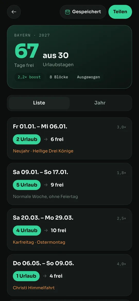
Task: Click the Neujahr · Heilige Drei Könige holiday link
Action: [x=43, y=151]
